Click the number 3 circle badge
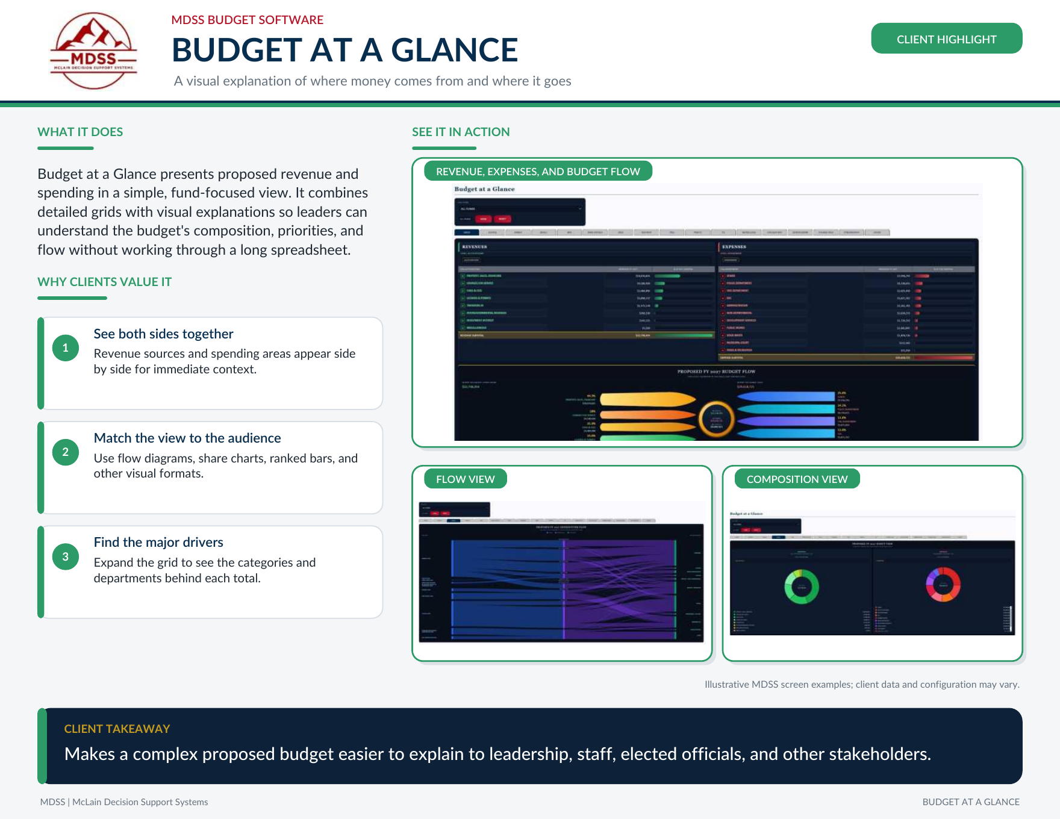This screenshot has width=1060, height=819. tap(66, 556)
